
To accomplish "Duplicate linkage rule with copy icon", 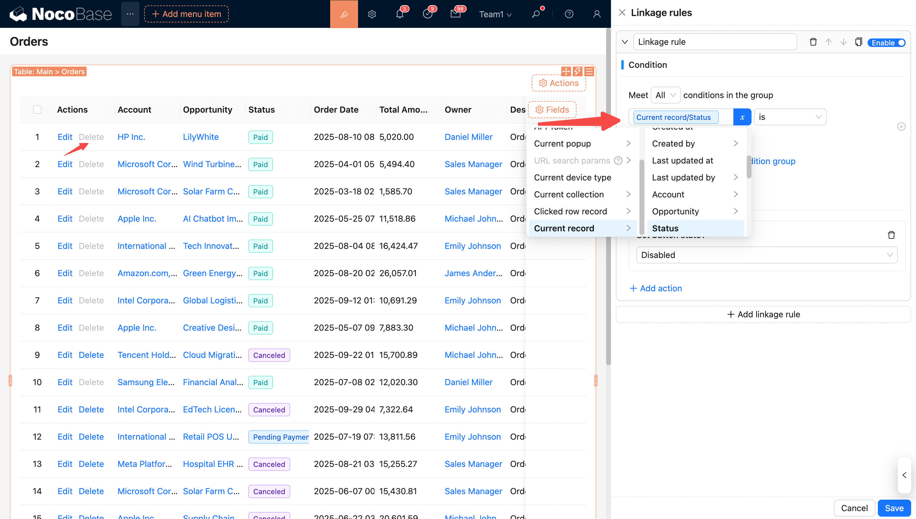I will pos(858,42).
